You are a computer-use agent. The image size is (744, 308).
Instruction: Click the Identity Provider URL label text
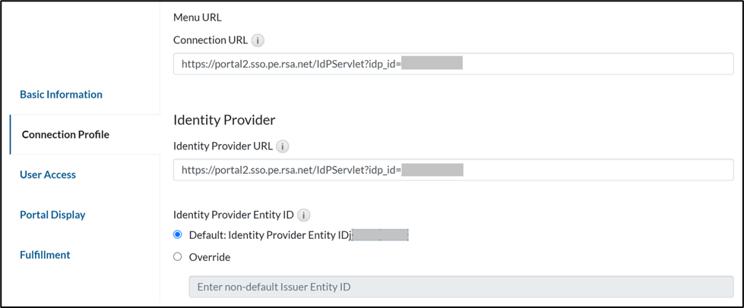click(223, 146)
